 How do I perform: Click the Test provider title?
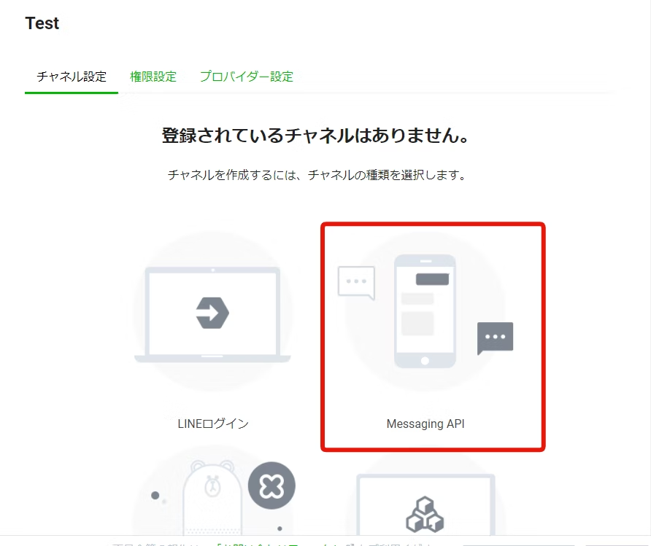[x=42, y=23]
